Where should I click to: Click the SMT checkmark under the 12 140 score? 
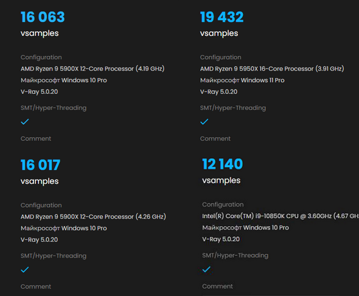(206, 269)
